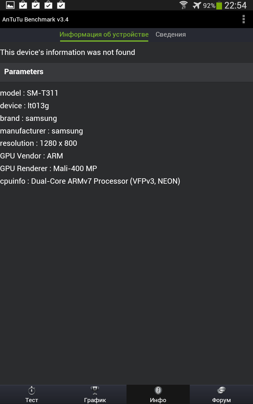Viewport: 253px width, 404px height.
Task: Tap the Форум speech bubble icon
Action: [221, 390]
